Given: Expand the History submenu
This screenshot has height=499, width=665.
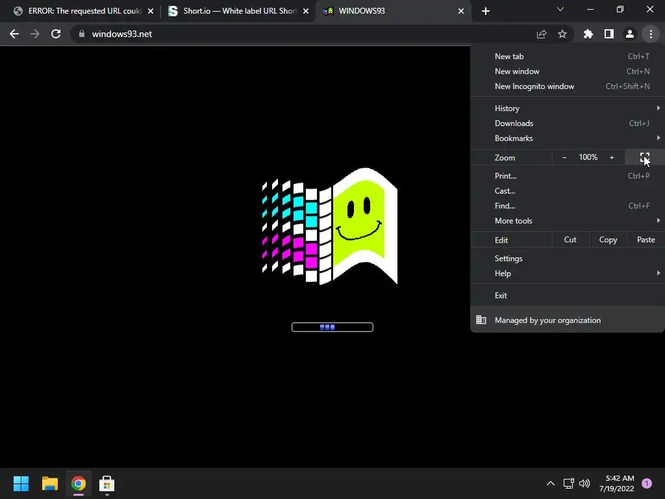Looking at the screenshot, I should 568,109.
